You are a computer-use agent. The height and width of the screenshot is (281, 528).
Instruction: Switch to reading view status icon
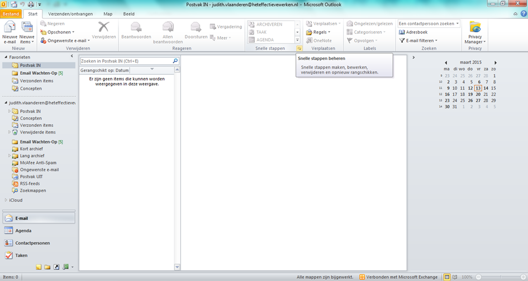(455, 277)
